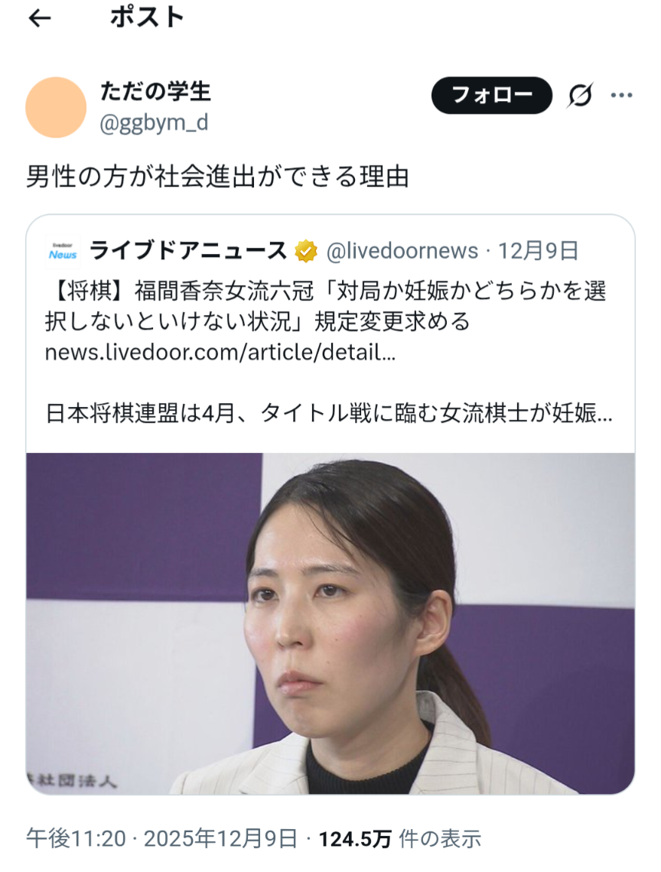The height and width of the screenshot is (872, 661).
Task: Open the three-dot more options menu
Action: coord(621,96)
